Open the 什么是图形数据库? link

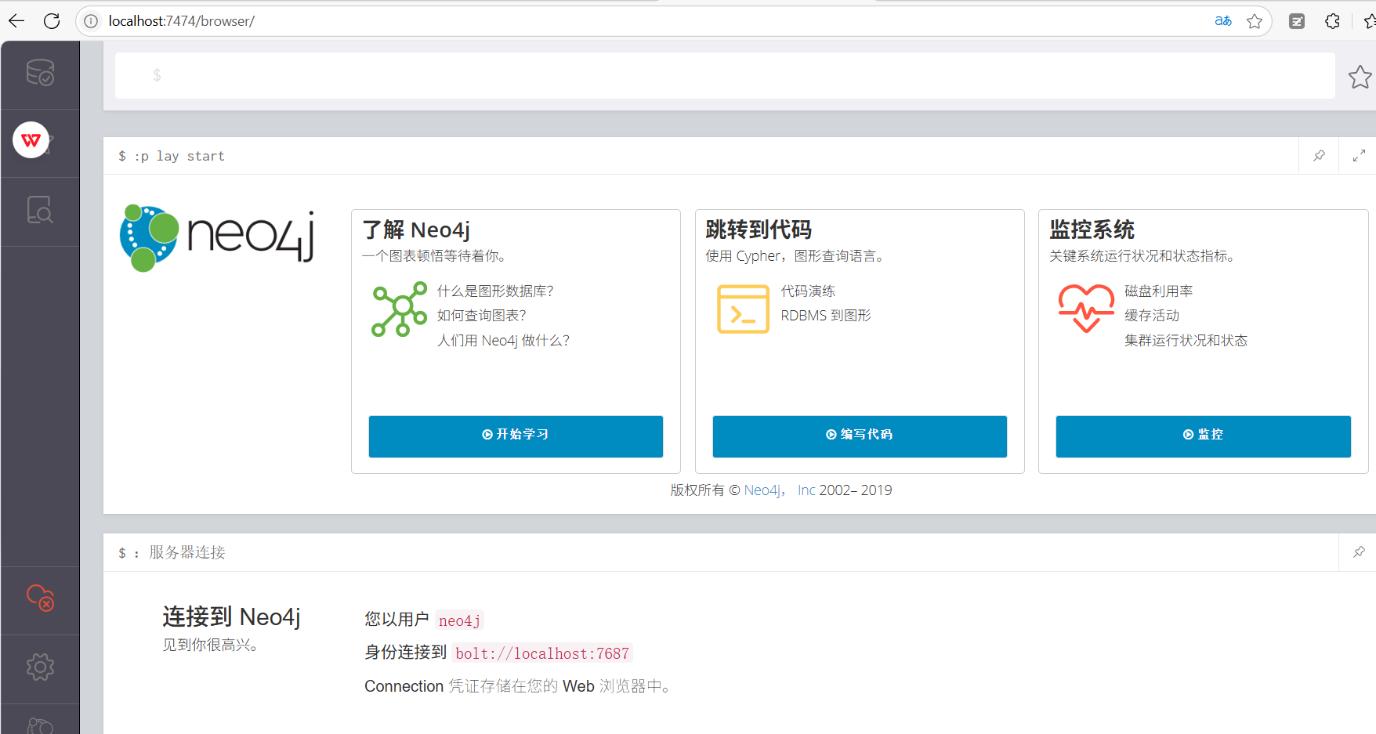pyautogui.click(x=495, y=291)
